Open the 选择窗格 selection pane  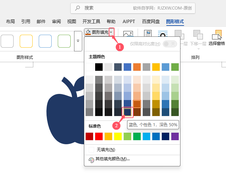point(216,37)
